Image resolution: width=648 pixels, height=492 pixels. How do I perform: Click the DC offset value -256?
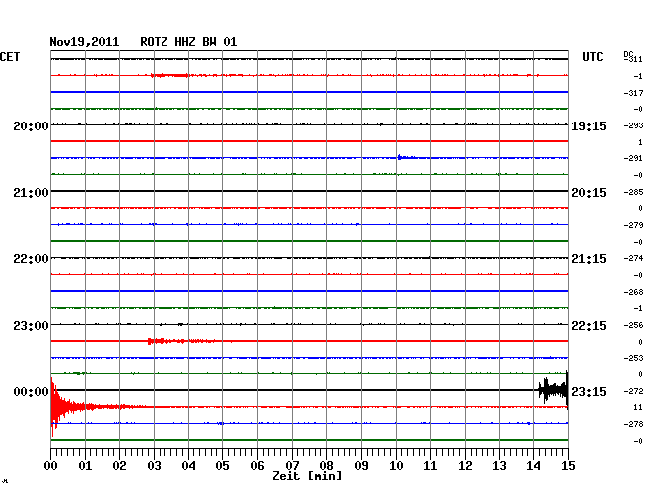pyautogui.click(x=633, y=325)
